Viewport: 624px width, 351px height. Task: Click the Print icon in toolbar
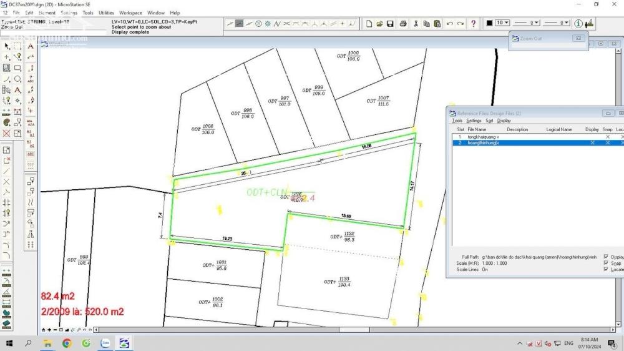(x=403, y=24)
